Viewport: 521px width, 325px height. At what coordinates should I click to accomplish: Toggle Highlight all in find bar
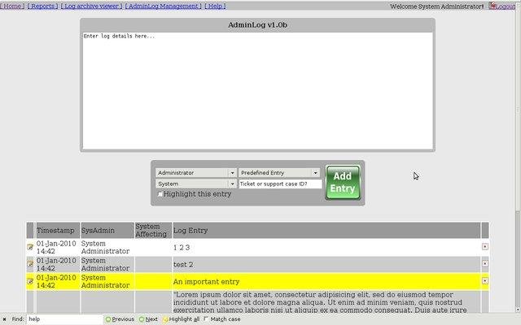(x=181, y=319)
